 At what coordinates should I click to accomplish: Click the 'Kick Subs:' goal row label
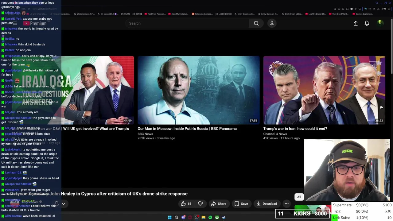tap(341, 218)
